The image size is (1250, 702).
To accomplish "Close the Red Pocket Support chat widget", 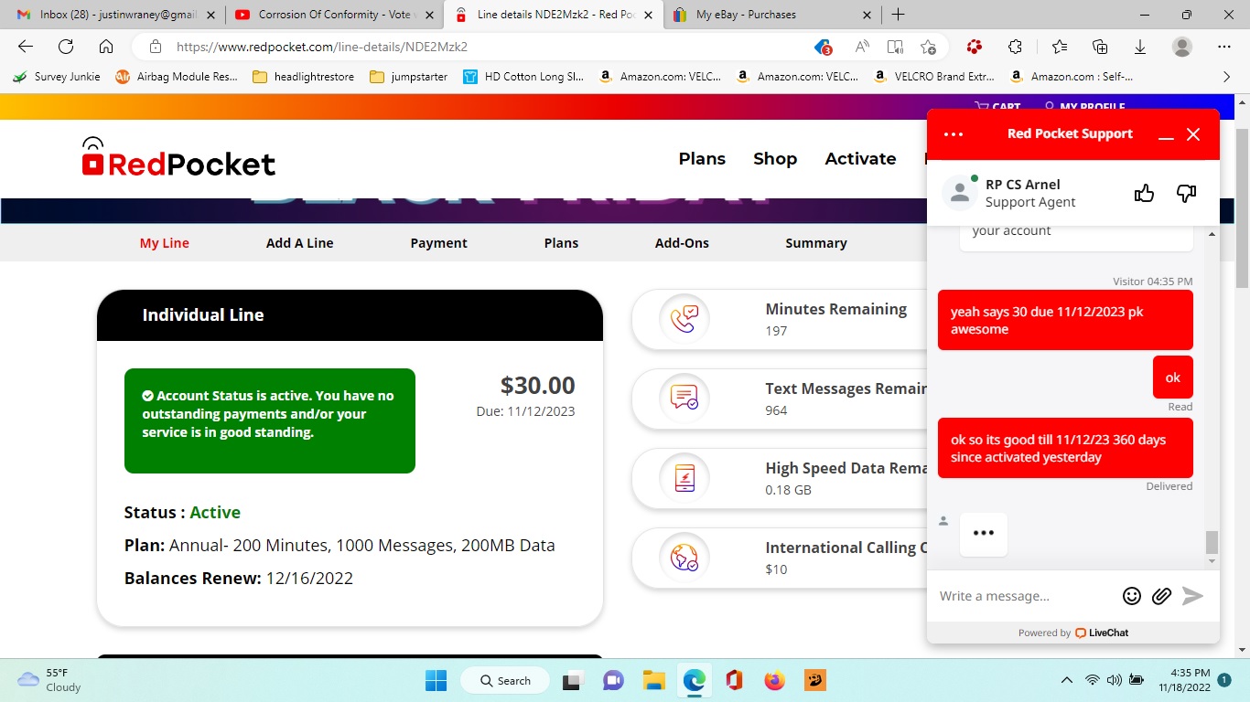I will 1193,134.
